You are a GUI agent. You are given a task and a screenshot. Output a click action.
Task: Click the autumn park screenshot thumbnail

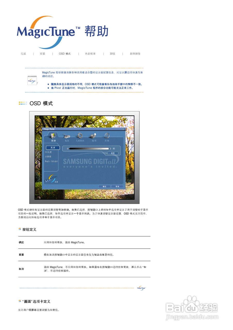point(84,158)
